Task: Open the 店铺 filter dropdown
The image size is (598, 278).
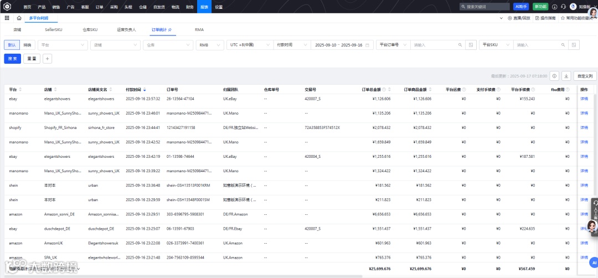Action: point(116,45)
